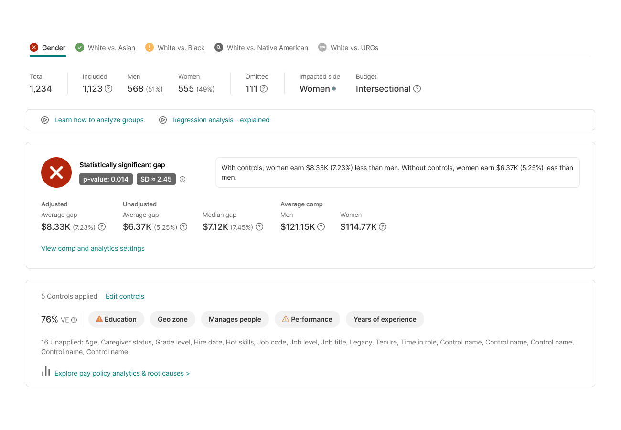
Task: Click the p-value: 0.014 badge
Action: [x=106, y=179]
